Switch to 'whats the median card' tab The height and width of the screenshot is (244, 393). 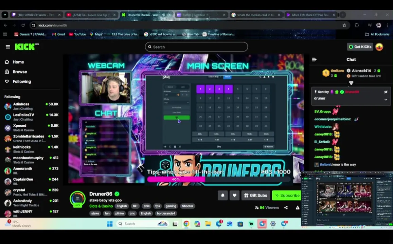(256, 15)
